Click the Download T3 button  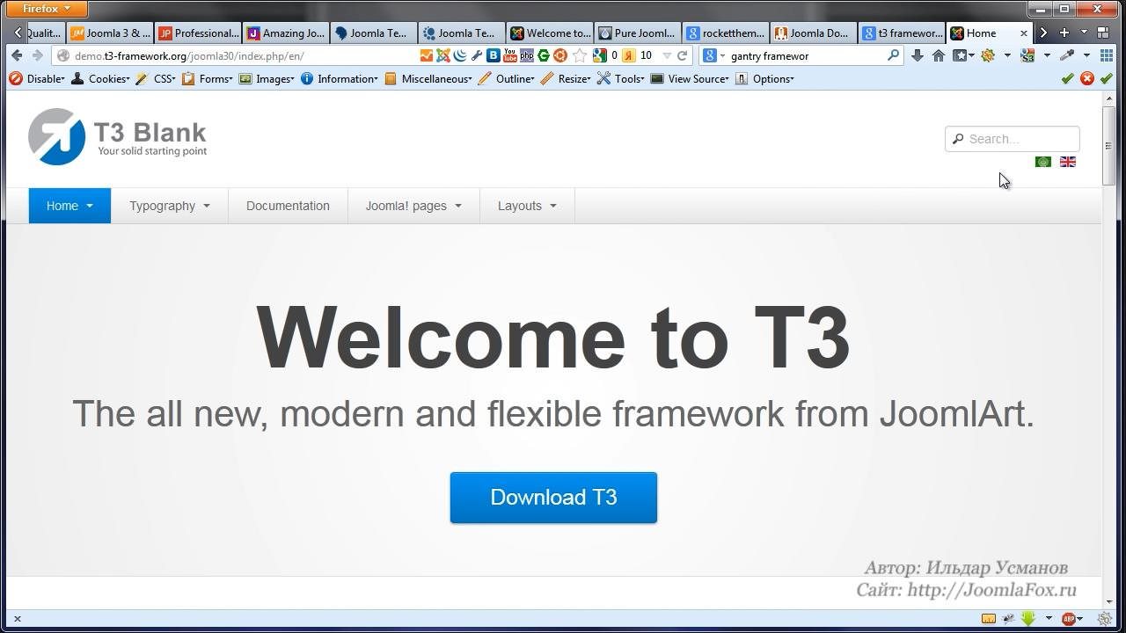pos(553,498)
